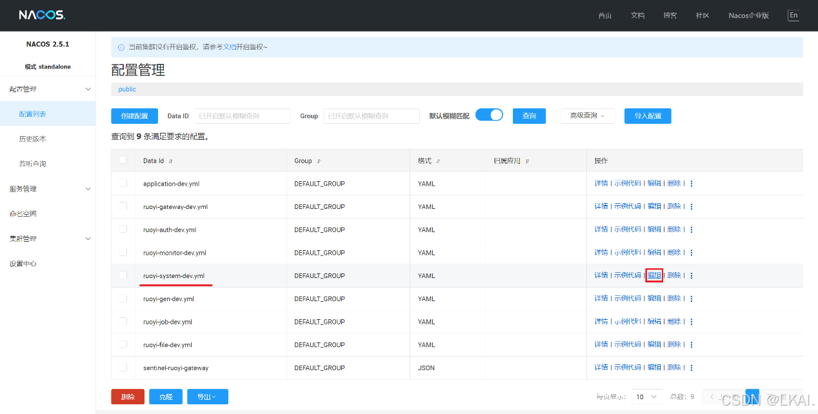
Task: Open 文档 in top navigation
Action: 637,15
